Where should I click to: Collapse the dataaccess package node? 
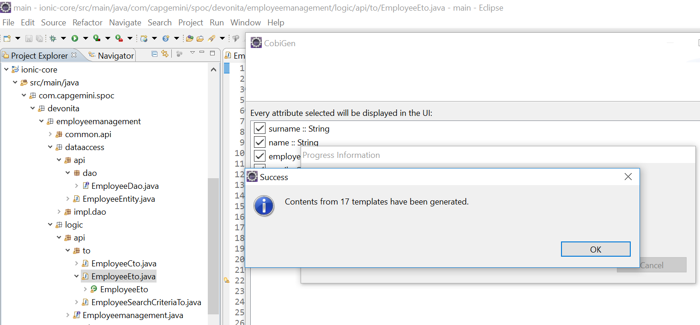50,147
